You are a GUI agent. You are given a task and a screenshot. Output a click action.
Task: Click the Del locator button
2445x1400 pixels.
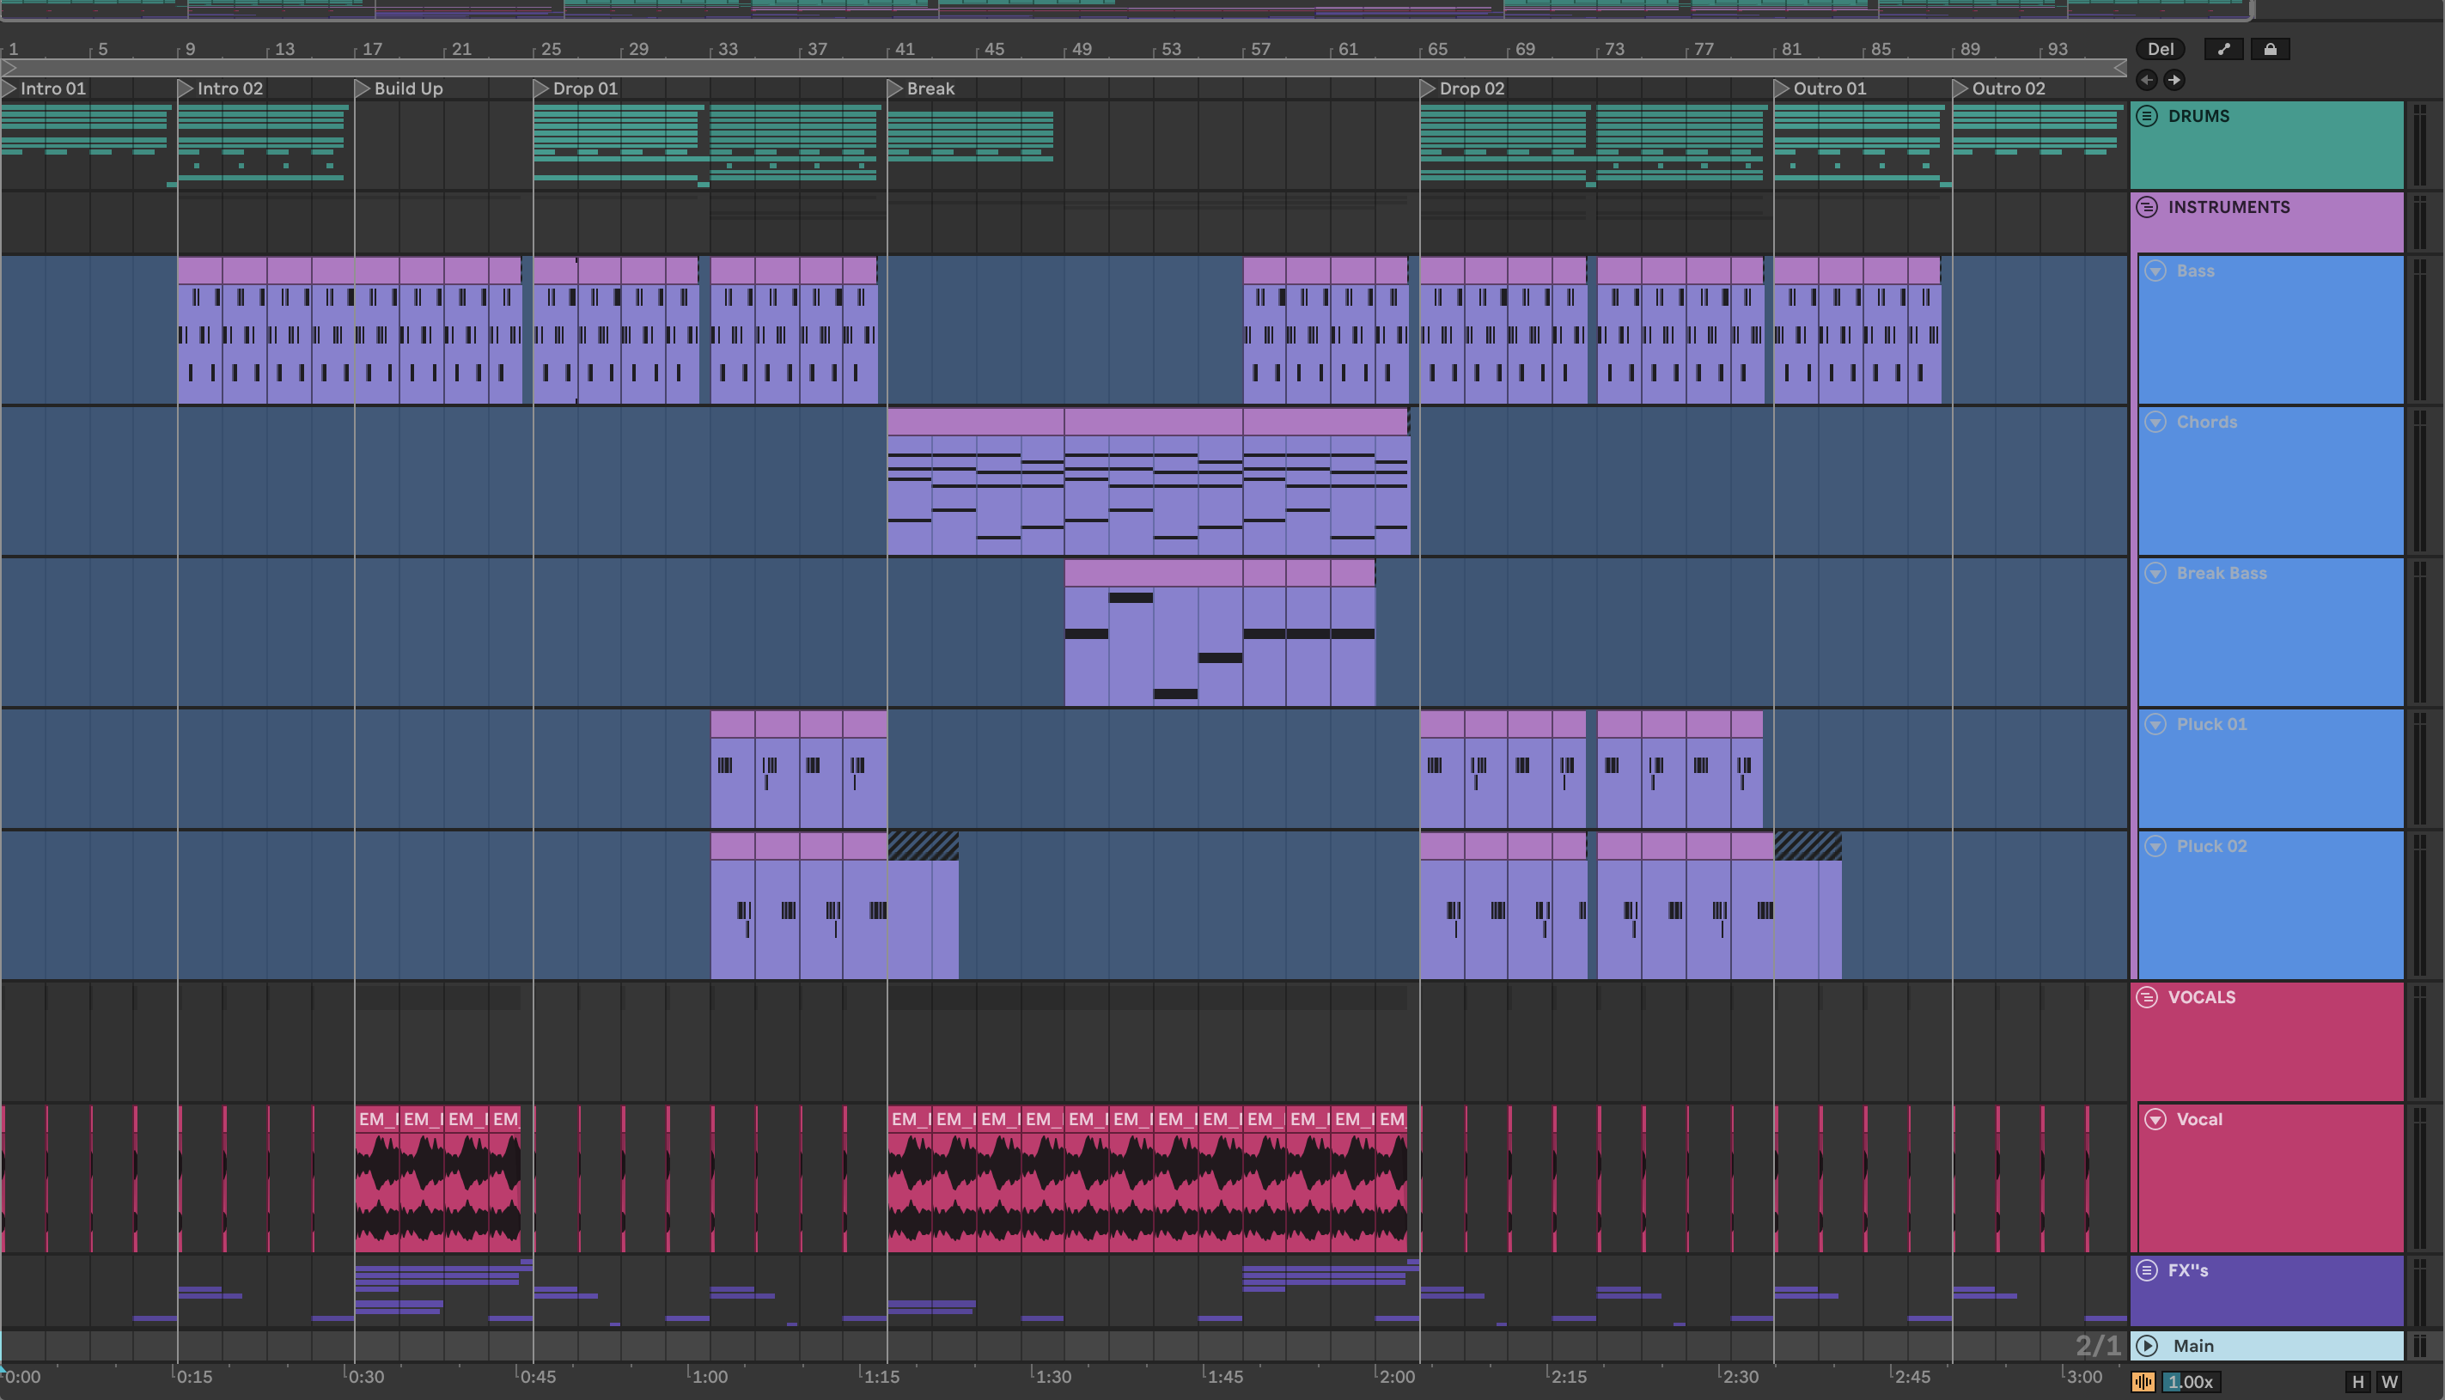click(x=2161, y=49)
